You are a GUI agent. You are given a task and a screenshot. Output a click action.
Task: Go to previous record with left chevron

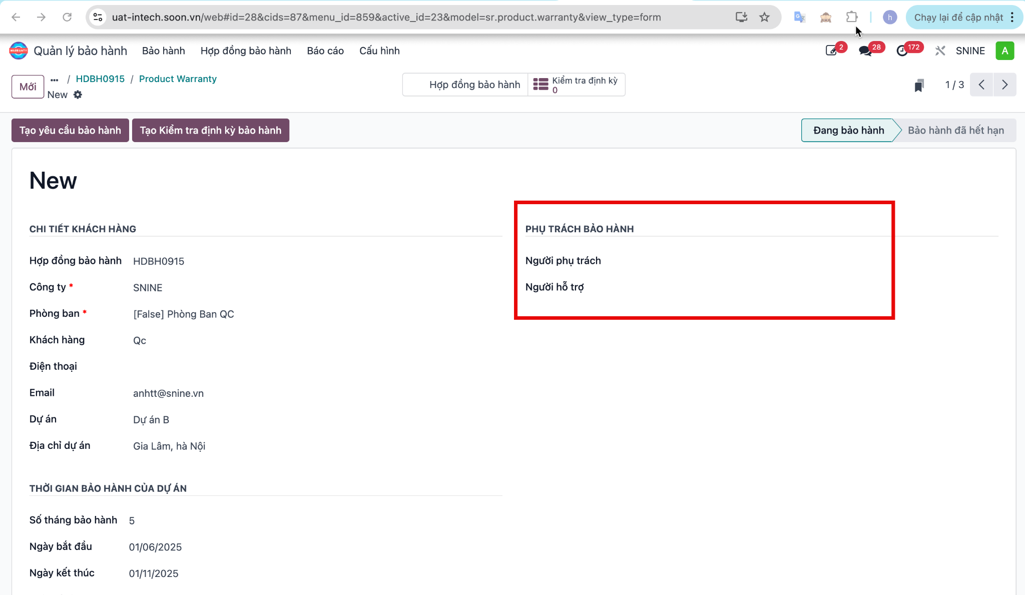[x=981, y=85]
